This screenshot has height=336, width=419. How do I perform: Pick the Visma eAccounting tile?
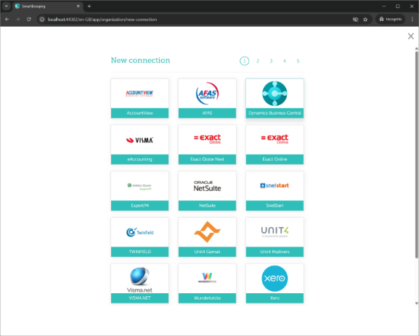pos(139,144)
